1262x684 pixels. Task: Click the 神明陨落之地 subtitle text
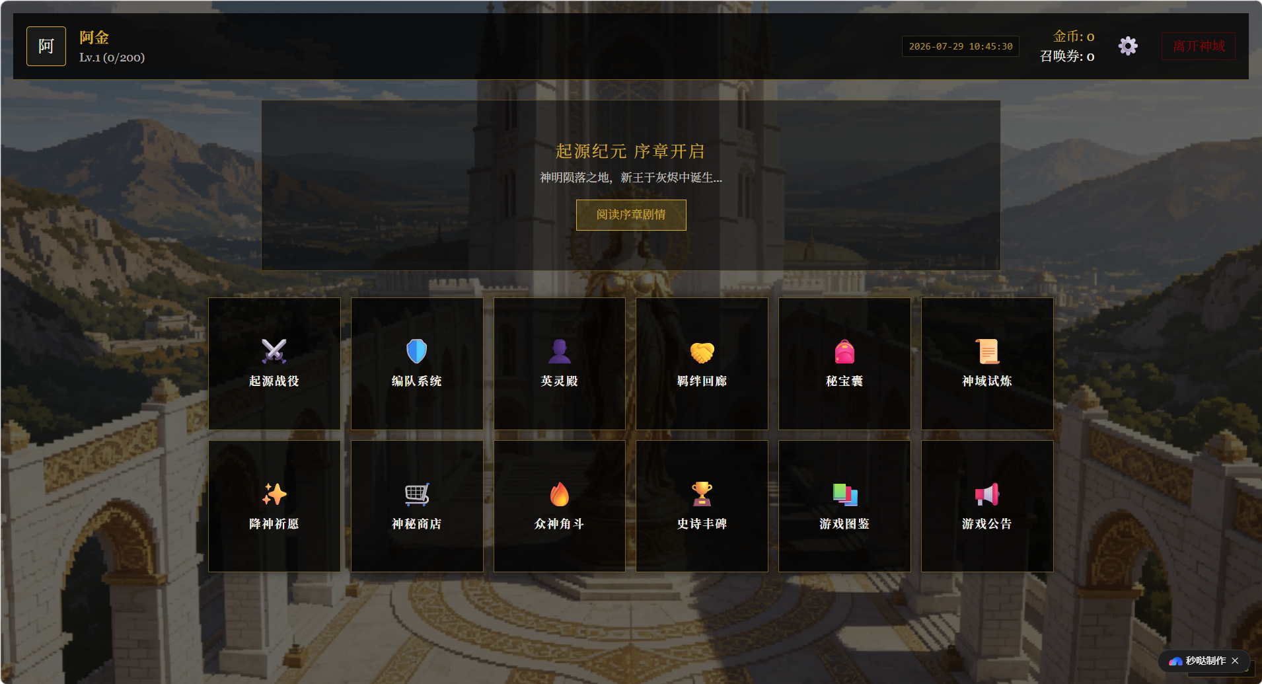pyautogui.click(x=631, y=178)
